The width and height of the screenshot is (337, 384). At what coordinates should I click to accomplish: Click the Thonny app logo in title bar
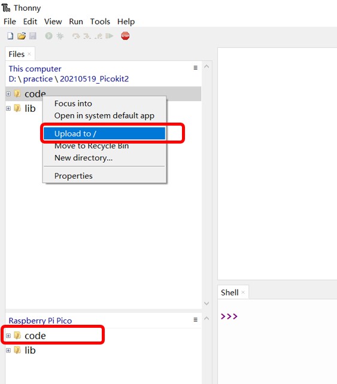(x=6, y=8)
